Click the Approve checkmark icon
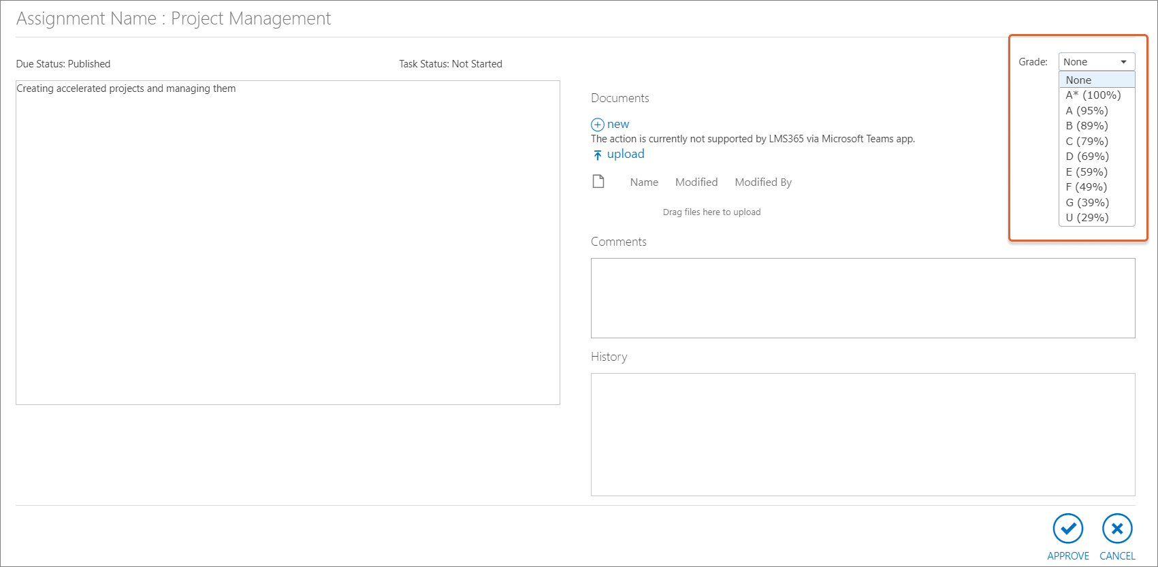Viewport: 1158px width, 567px height. pos(1067,529)
